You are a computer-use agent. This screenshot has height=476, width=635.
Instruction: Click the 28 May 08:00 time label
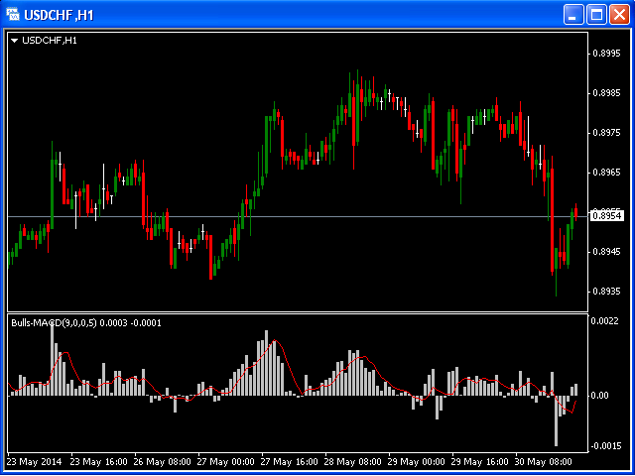[353, 462]
